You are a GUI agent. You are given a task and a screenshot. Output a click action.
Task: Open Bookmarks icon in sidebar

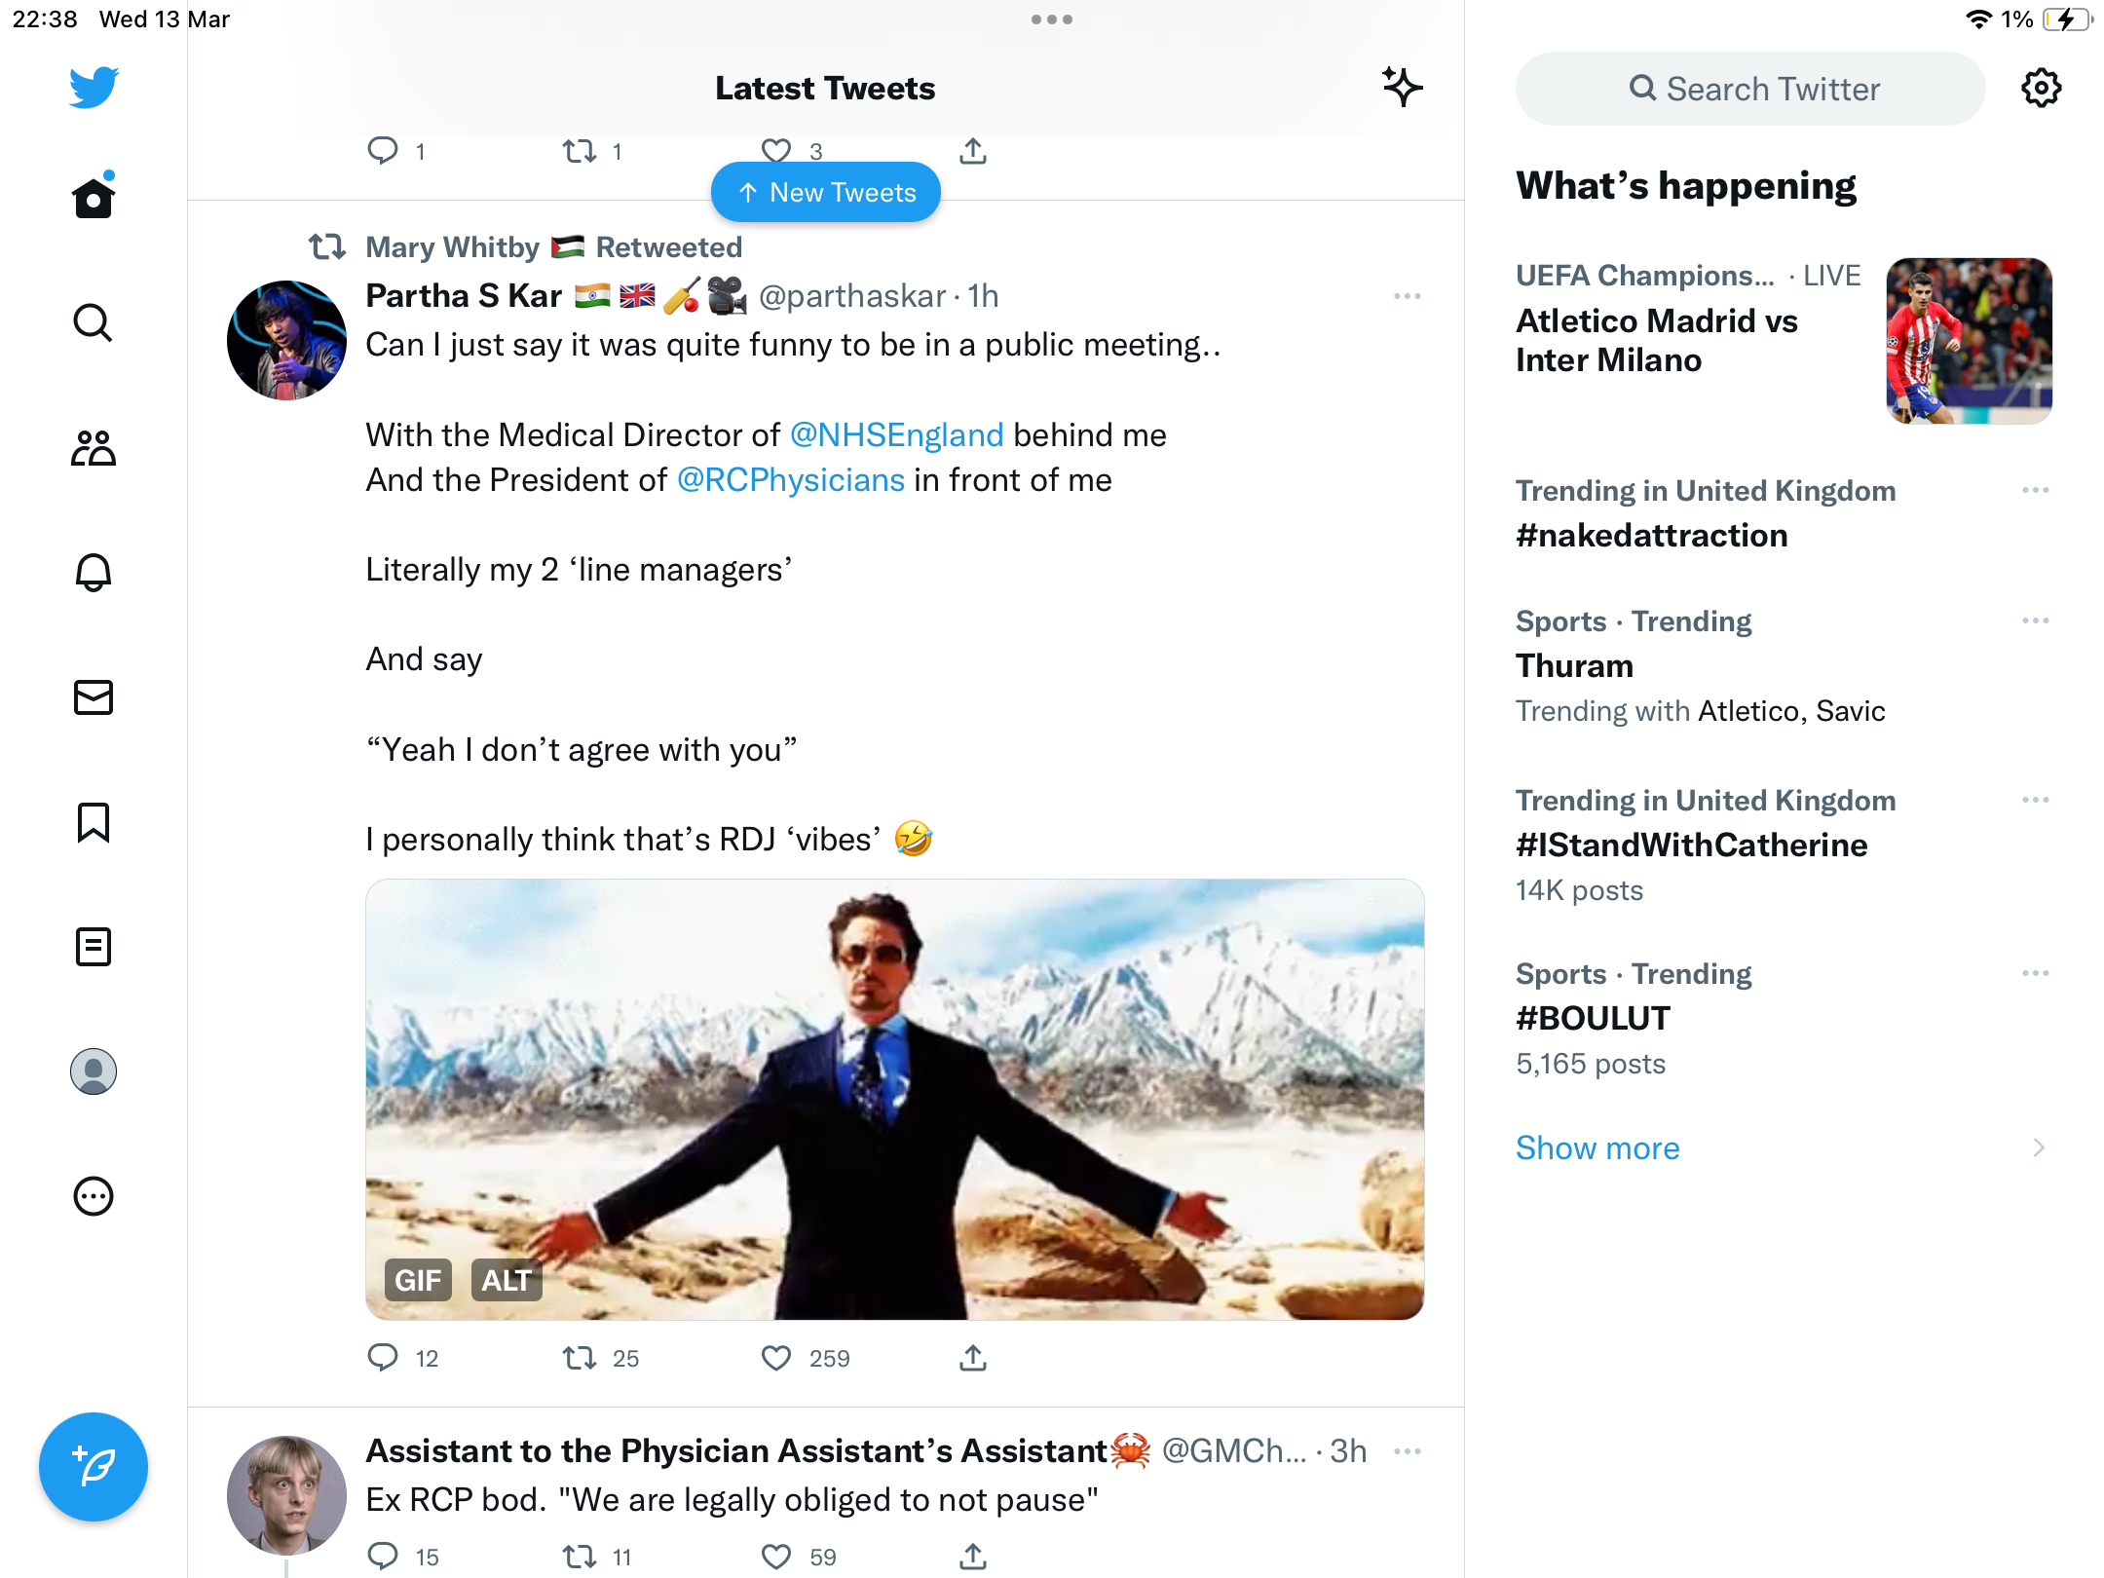(94, 822)
